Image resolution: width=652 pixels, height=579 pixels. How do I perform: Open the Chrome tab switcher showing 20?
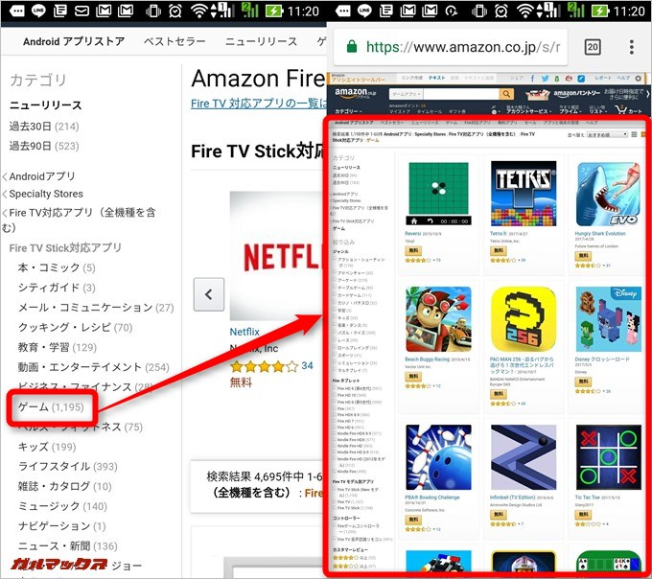(593, 47)
